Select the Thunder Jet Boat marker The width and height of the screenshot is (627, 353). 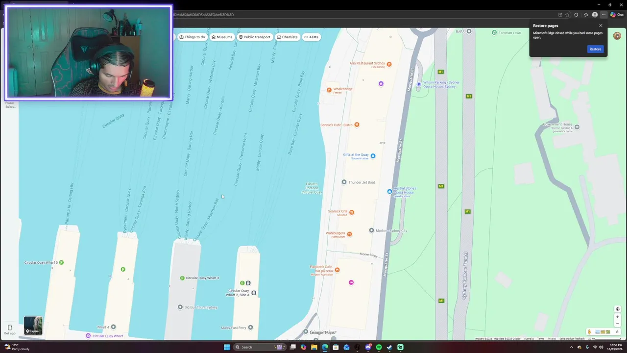[x=344, y=182]
